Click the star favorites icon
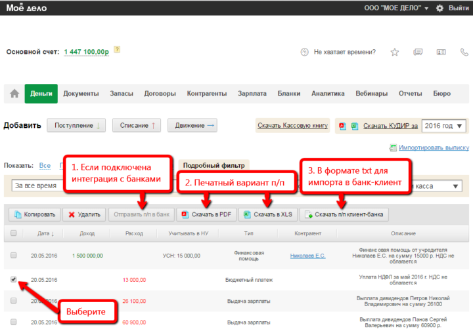 [x=394, y=52]
